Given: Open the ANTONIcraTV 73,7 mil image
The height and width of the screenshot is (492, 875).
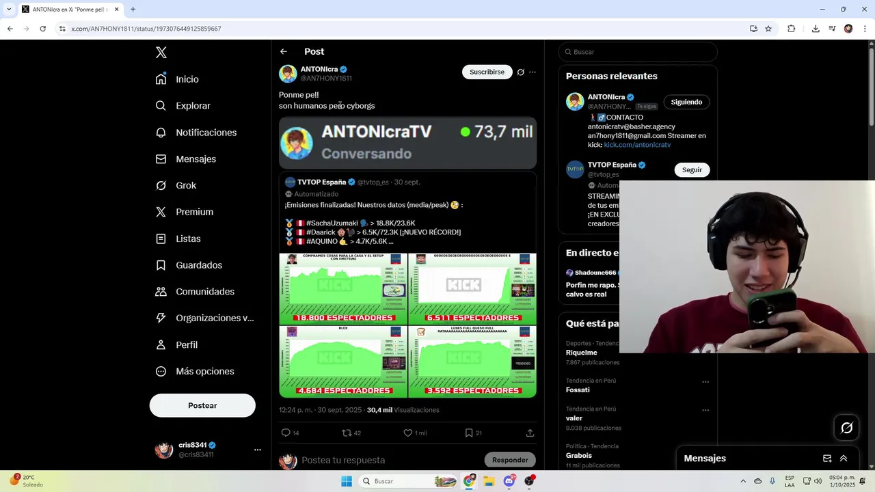Looking at the screenshot, I should (407, 143).
